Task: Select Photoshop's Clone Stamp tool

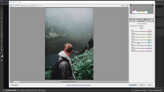Action: tap(2, 27)
